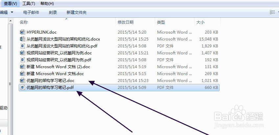
Task: Click the 新建文件夹 toolbar button
Action: pos(77,12)
